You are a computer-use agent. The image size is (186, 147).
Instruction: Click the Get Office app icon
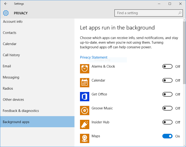pyautogui.click(x=85, y=97)
